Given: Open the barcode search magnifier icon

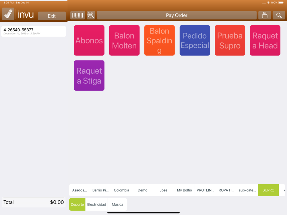Looking at the screenshot, I should (91, 15).
